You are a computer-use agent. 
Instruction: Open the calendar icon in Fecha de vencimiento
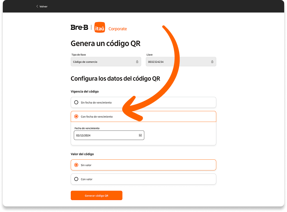click(x=140, y=135)
